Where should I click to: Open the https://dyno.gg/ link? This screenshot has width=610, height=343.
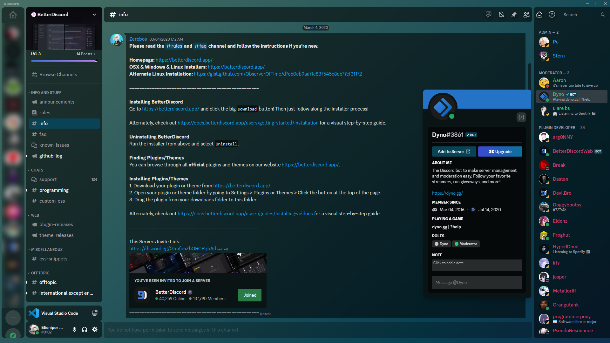point(447,193)
